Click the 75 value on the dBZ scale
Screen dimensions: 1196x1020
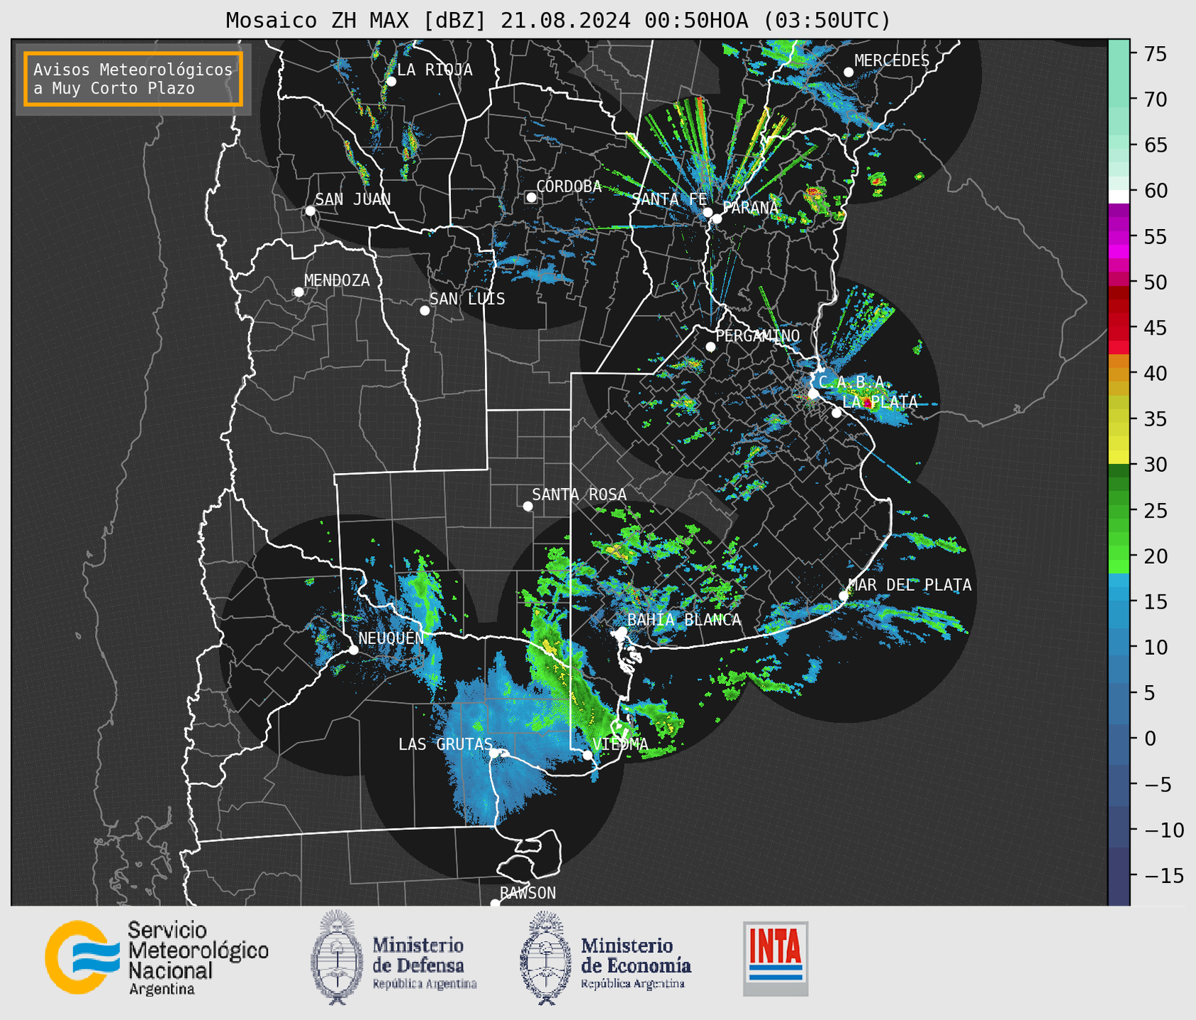[x=1156, y=54]
